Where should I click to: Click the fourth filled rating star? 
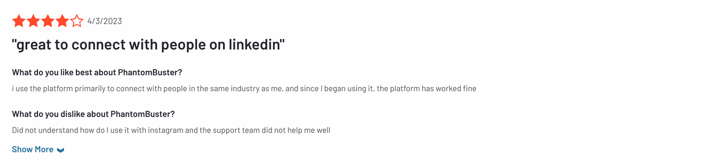tap(62, 21)
